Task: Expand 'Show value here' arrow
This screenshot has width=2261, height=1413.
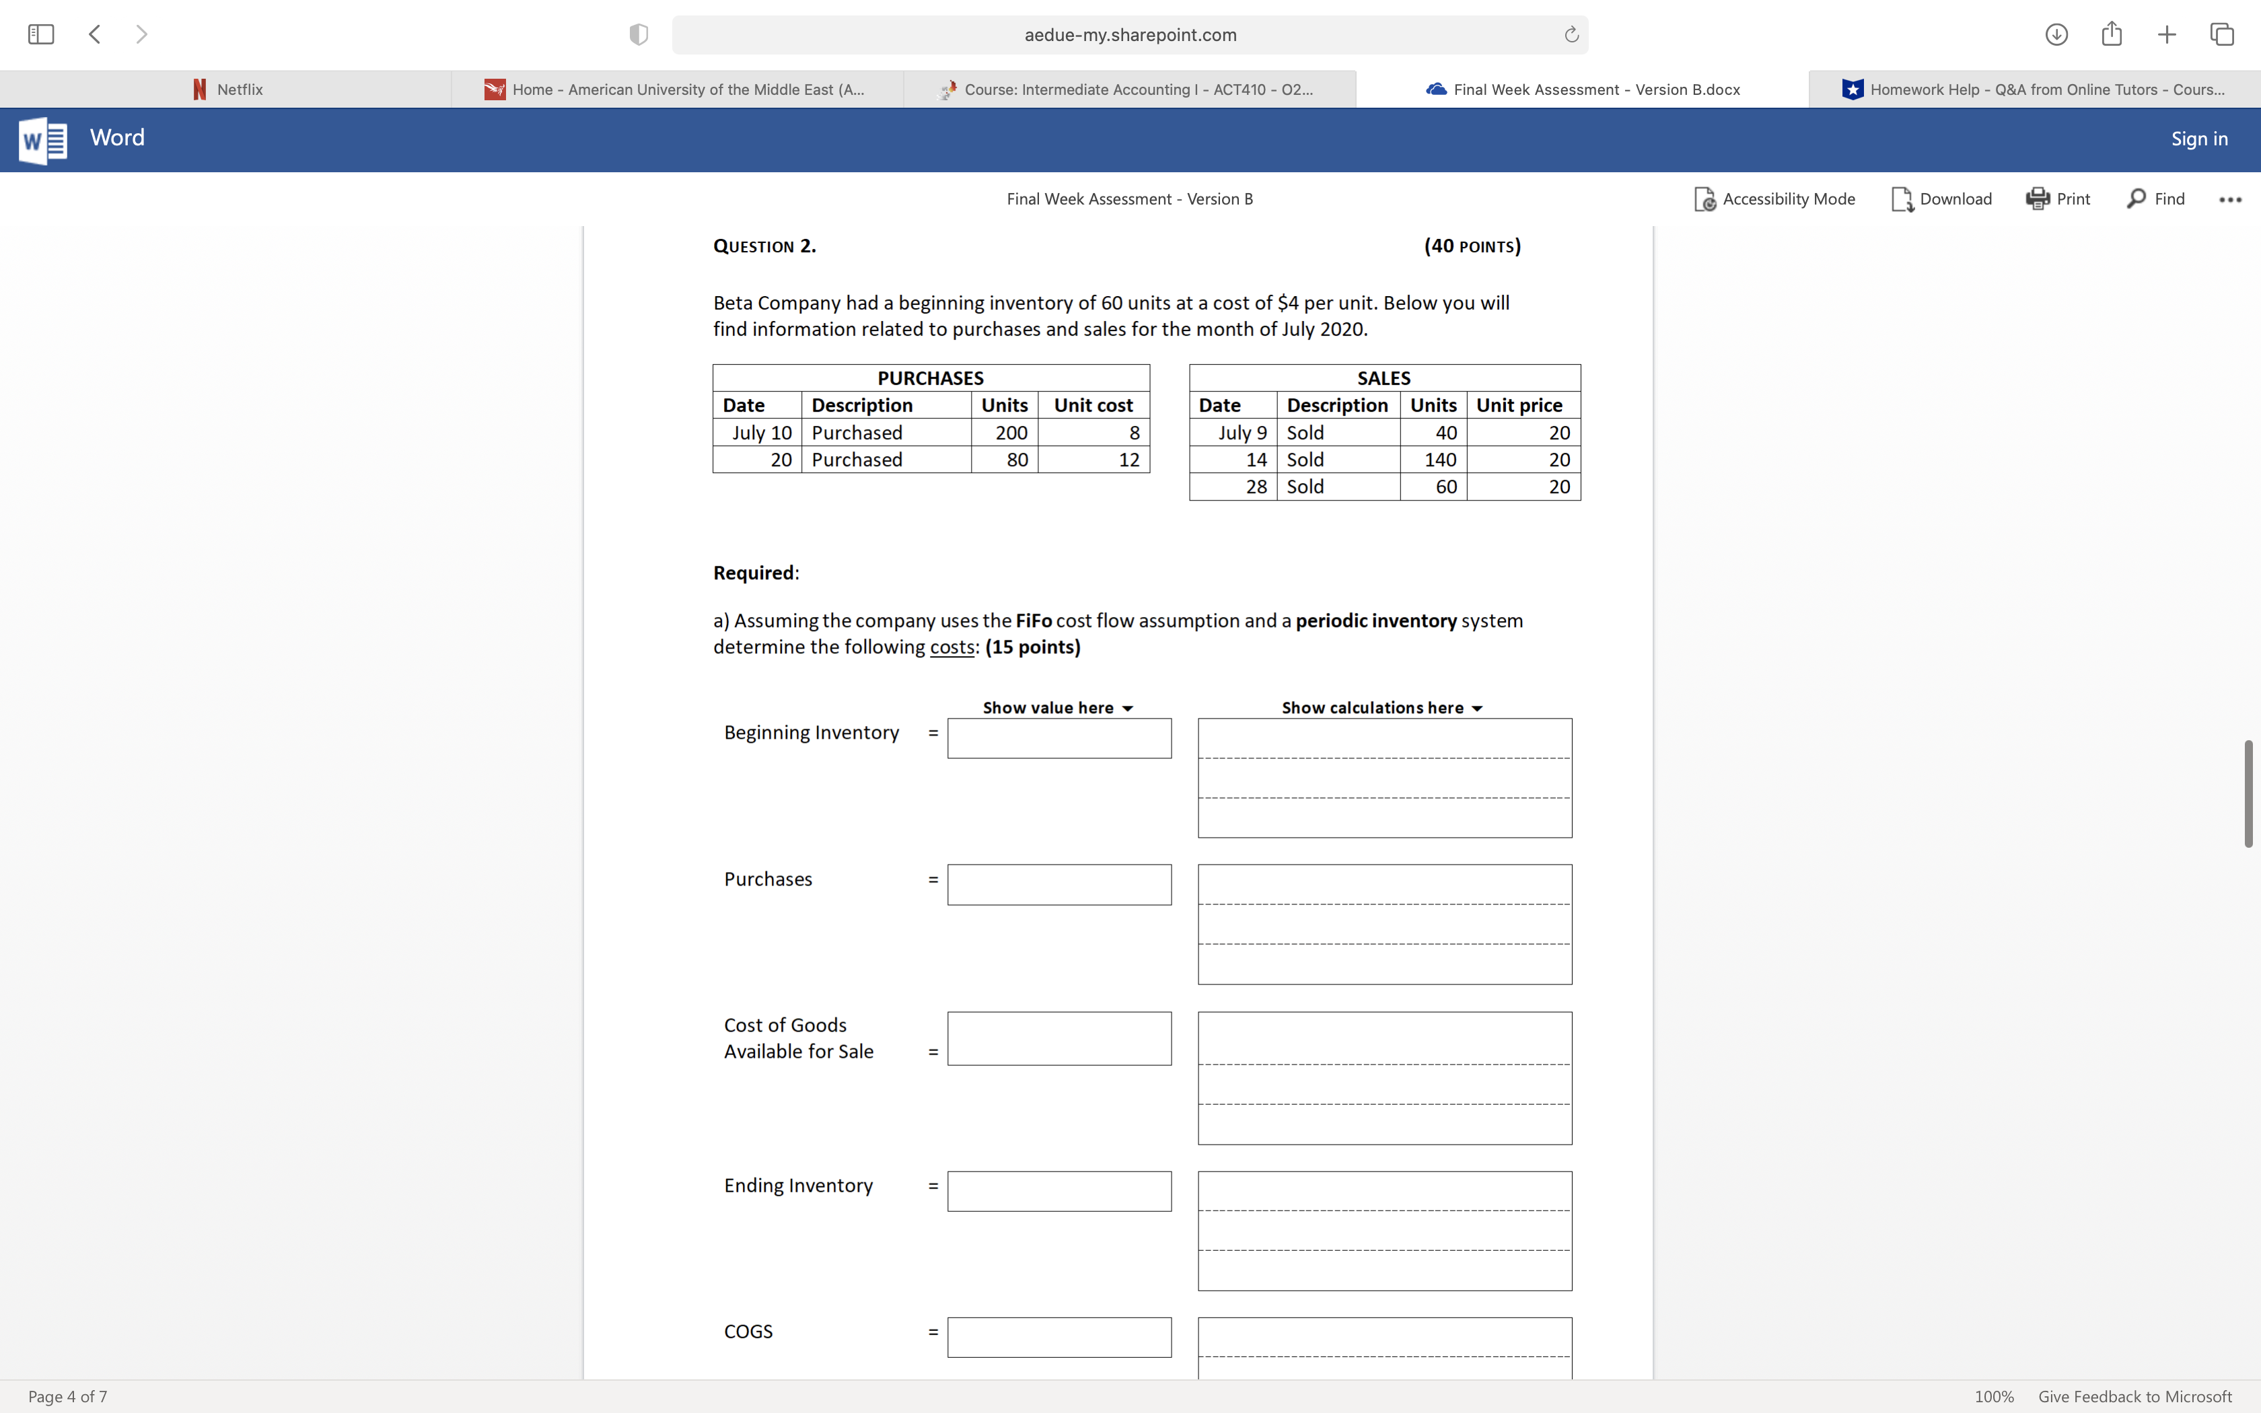Action: point(1128,709)
